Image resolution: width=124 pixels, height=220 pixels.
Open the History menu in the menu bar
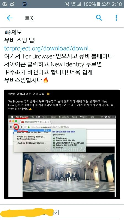(53, 117)
